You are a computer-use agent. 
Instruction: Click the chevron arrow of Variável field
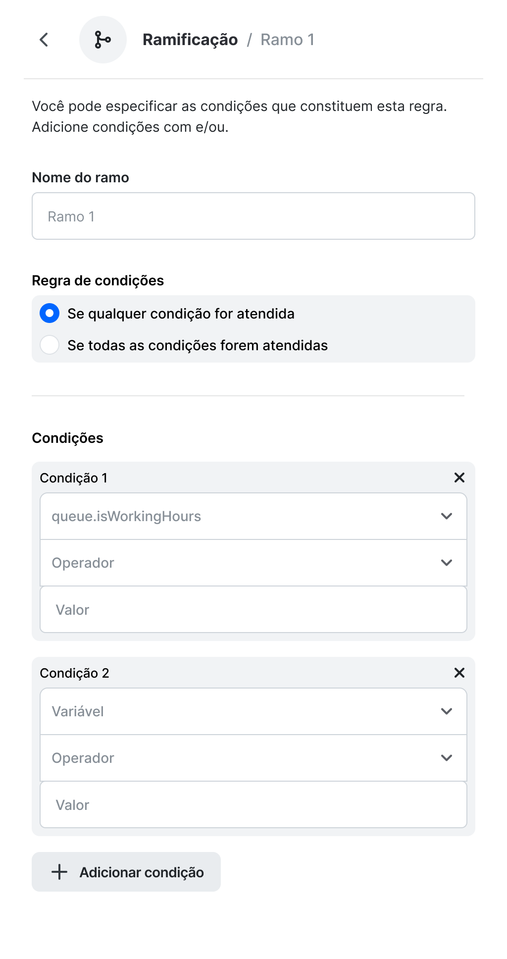pyautogui.click(x=447, y=711)
